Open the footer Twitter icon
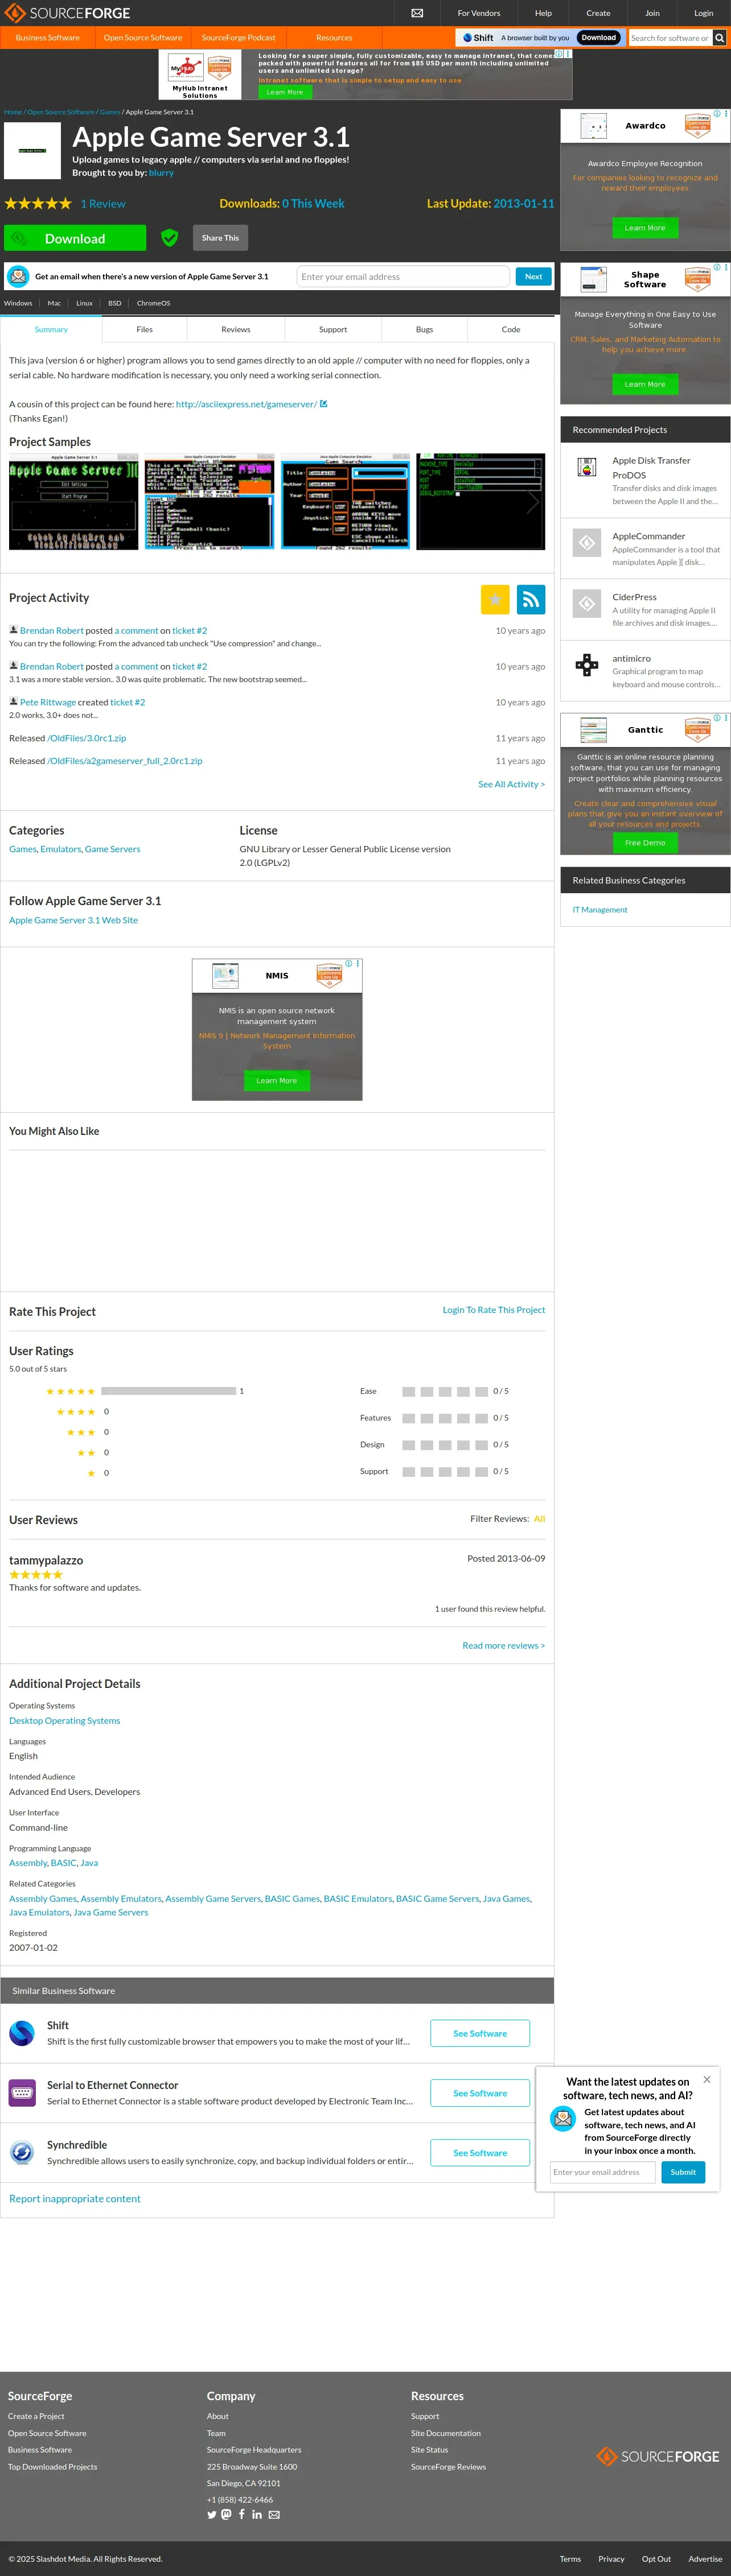Image resolution: width=731 pixels, height=2576 pixels. coord(211,2514)
